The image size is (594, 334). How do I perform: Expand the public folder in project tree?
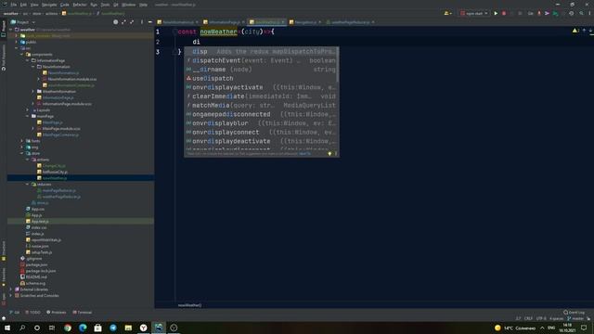pyautogui.click(x=17, y=42)
